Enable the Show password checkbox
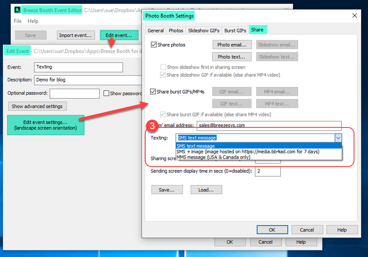Viewport: 368px width, 257px height. point(106,93)
